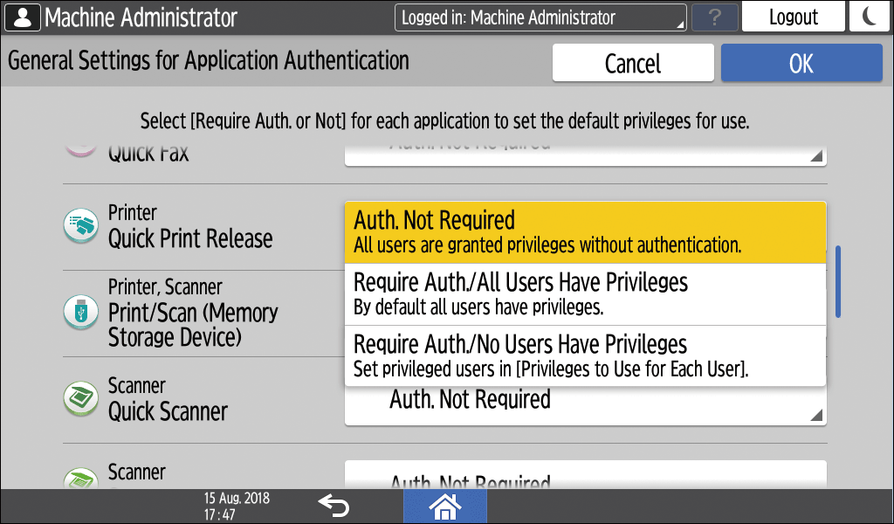Viewport: 894px width, 524px height.
Task: Open the bottom partially visible Scanner dropdown
Action: point(585,476)
